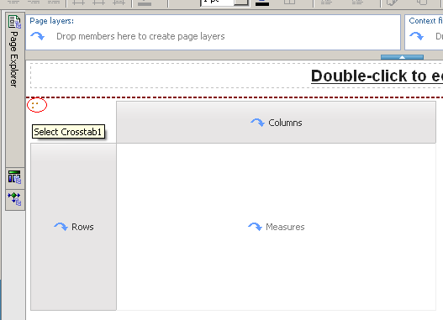Viewport: 443px width, 320px height.
Task: Select the Columns drop zone of the crosstab
Action: point(276,123)
